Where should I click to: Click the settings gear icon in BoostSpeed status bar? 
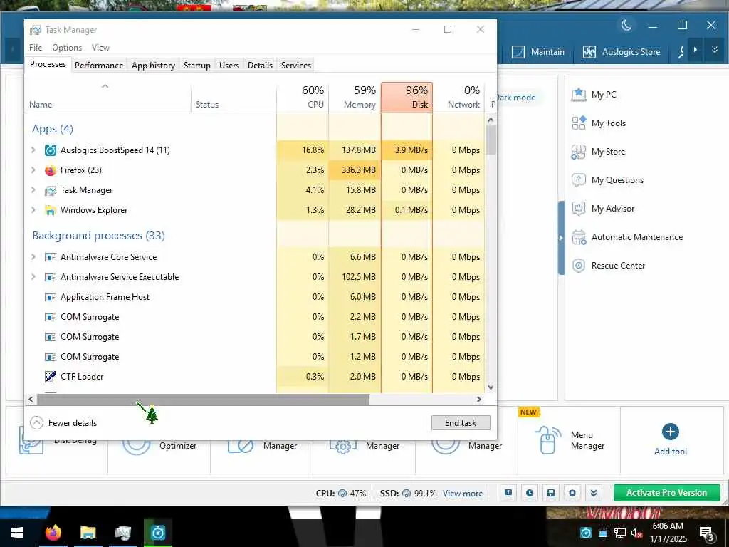point(572,493)
